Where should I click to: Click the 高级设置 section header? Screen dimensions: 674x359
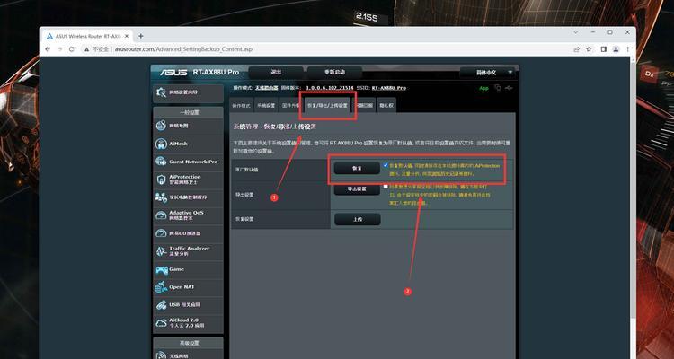coord(189,343)
